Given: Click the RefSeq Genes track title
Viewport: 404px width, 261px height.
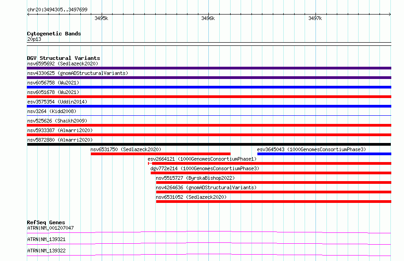Looking at the screenshot, I should [46, 222].
